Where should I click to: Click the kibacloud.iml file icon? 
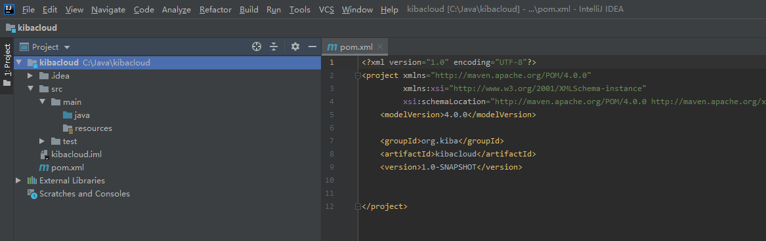coord(45,155)
